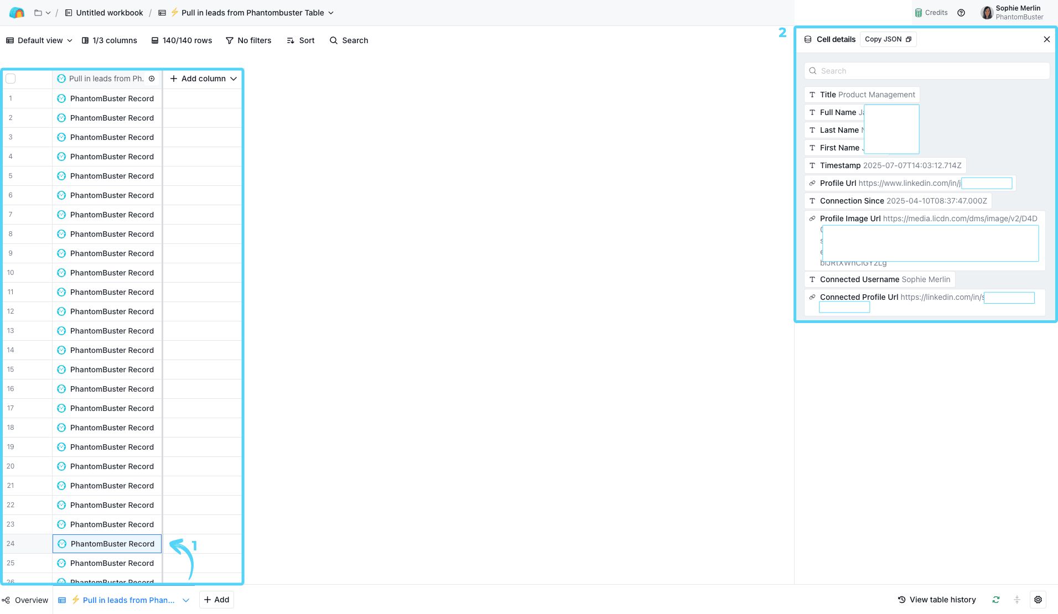
Task: Click the column header run status icon
Action: (x=152, y=79)
